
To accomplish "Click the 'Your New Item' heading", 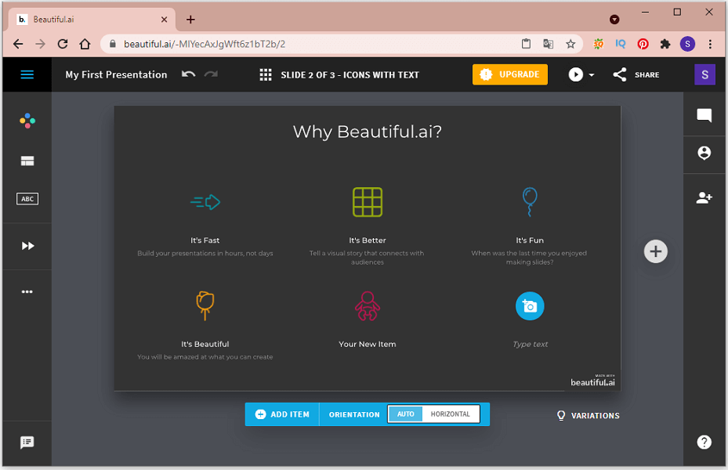I will pyautogui.click(x=368, y=344).
